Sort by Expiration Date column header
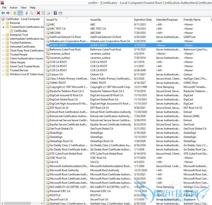212x205 pixels. pos(143,20)
